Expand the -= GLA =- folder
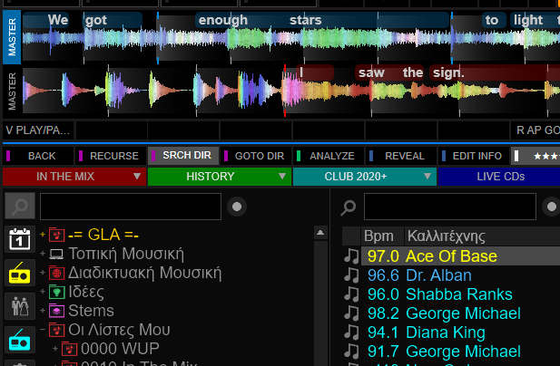The width and height of the screenshot is (560, 366). click(42, 236)
